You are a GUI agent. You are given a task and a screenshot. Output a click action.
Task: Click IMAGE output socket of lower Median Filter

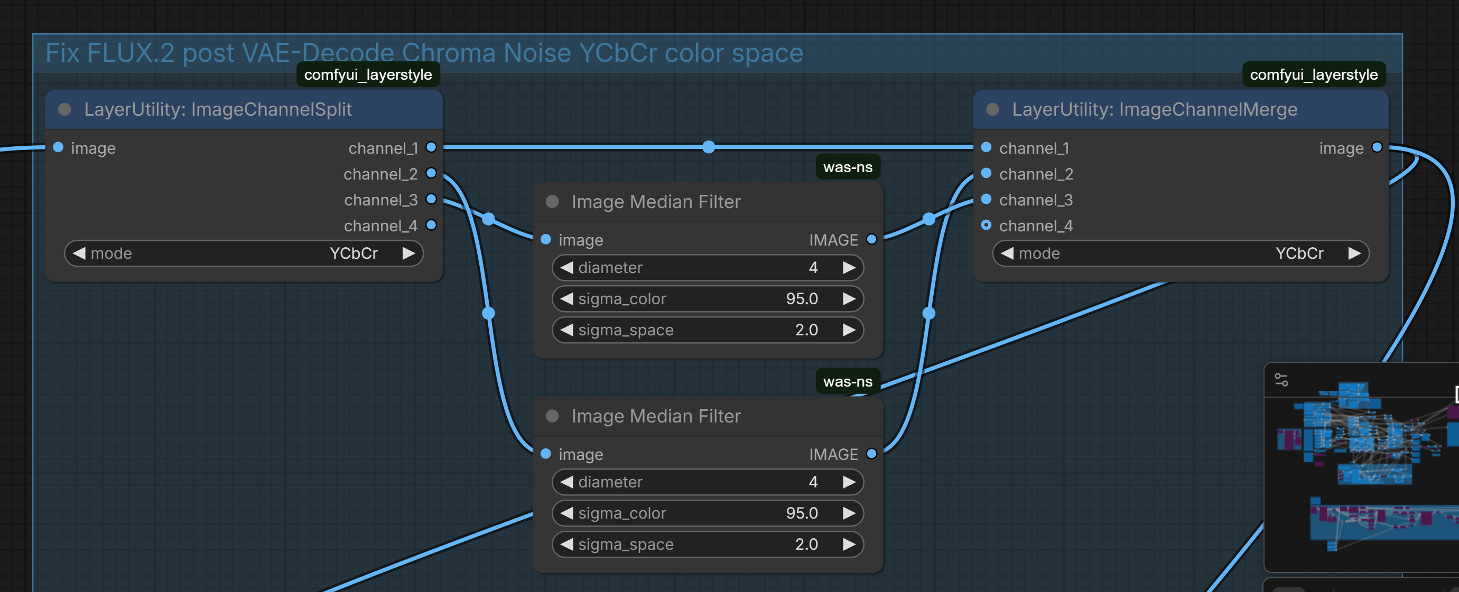pos(872,454)
